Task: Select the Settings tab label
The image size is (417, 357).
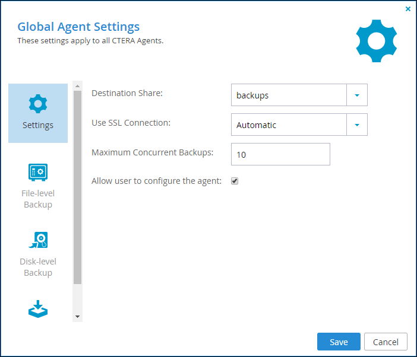Action: click(38, 125)
